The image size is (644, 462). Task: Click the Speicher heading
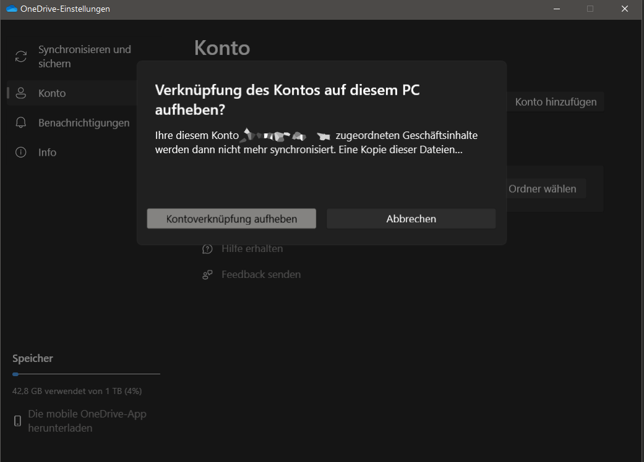[x=32, y=358]
